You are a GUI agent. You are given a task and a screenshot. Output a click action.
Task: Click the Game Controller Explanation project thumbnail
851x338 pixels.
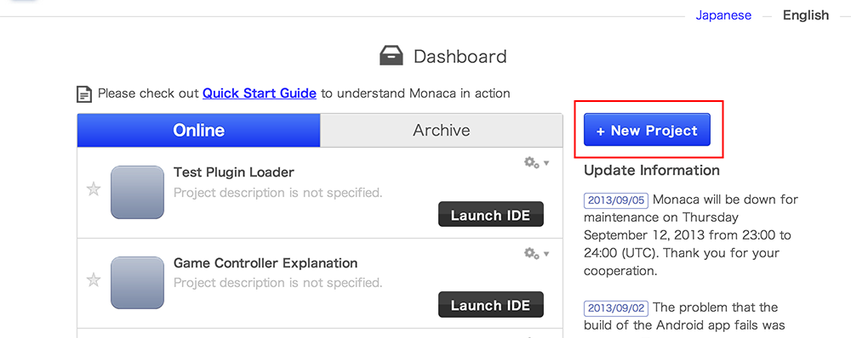pos(137,283)
